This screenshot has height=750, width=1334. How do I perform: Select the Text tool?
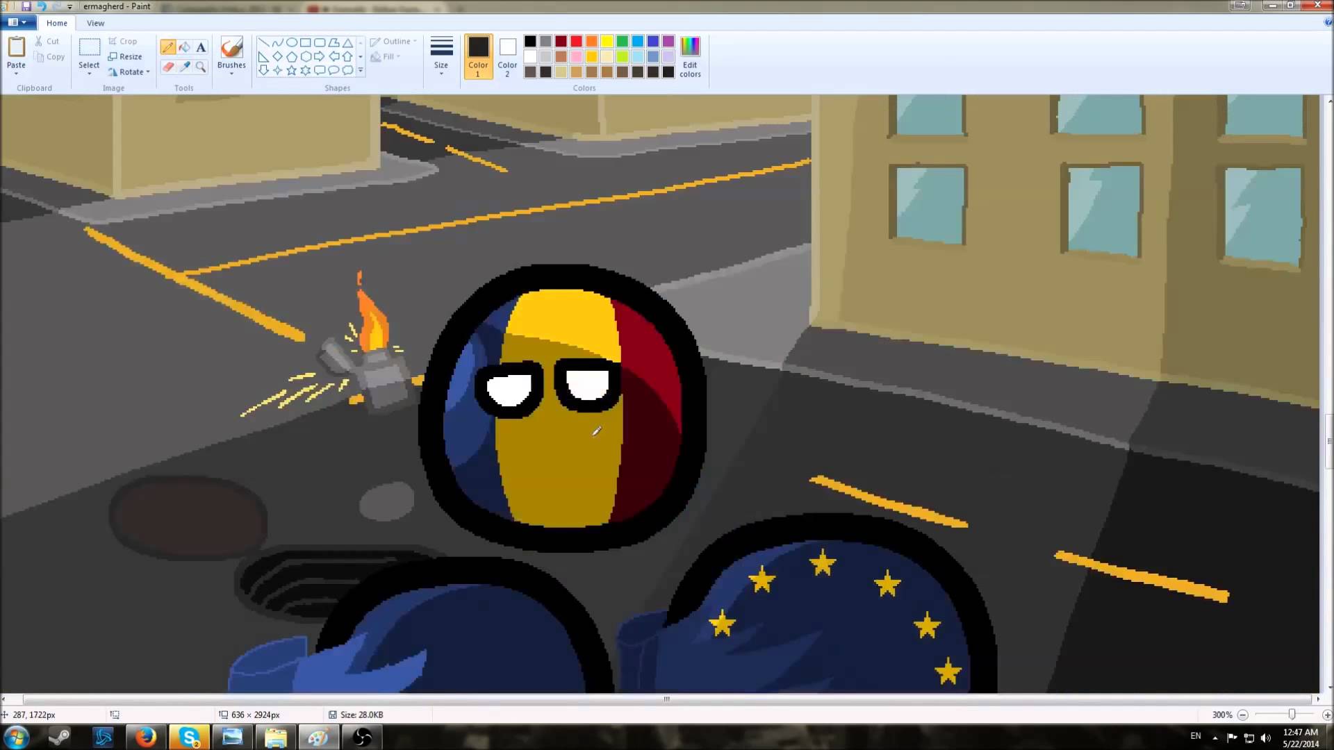(x=201, y=47)
